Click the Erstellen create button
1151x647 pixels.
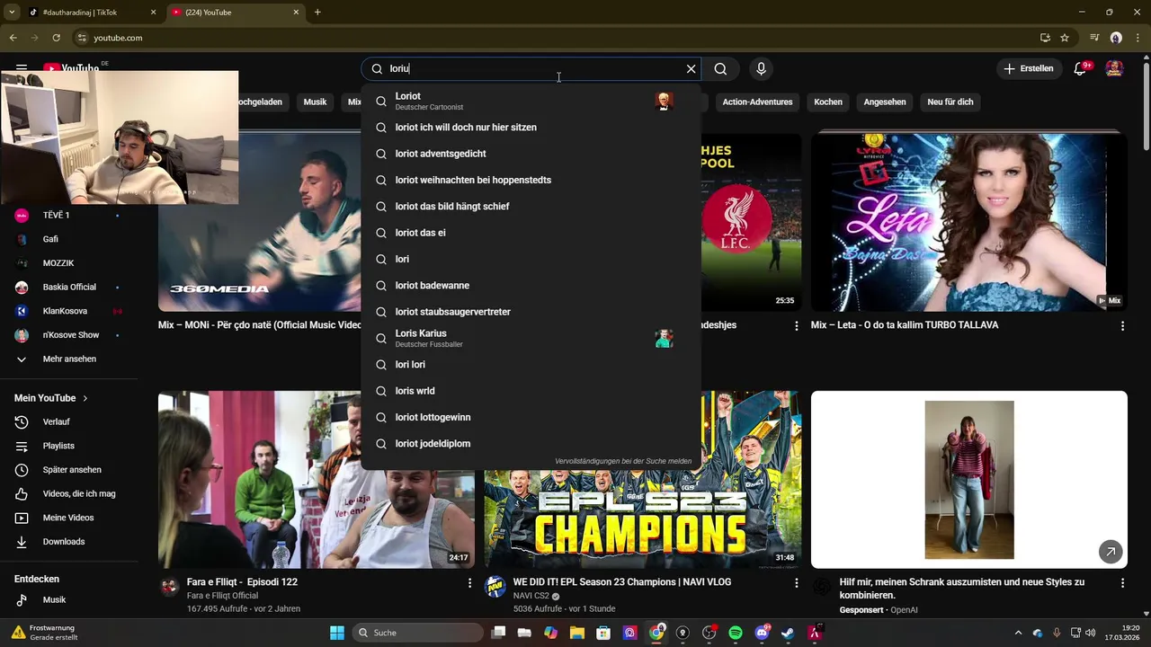click(x=1028, y=68)
